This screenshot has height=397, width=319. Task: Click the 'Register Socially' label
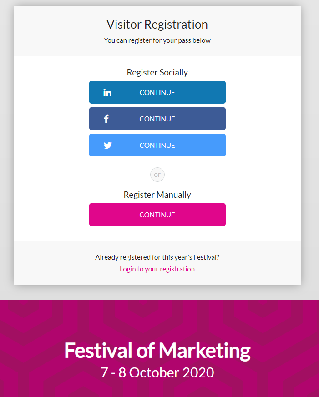point(157,72)
